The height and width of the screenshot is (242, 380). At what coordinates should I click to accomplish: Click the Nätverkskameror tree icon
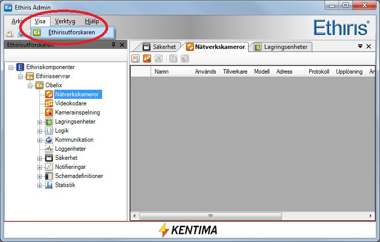(49, 94)
